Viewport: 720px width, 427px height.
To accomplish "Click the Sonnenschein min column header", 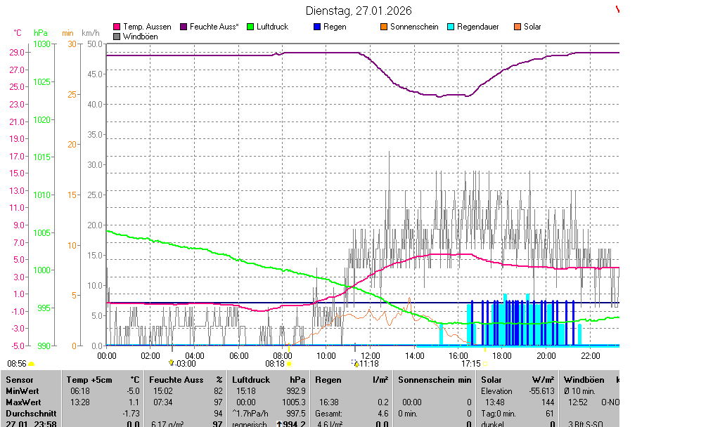I will pos(435,379).
